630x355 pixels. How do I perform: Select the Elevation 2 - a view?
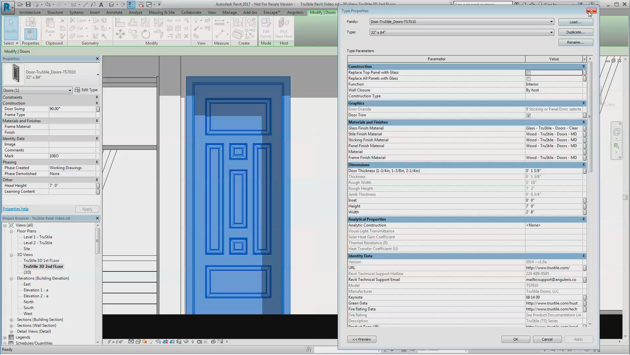click(36, 296)
